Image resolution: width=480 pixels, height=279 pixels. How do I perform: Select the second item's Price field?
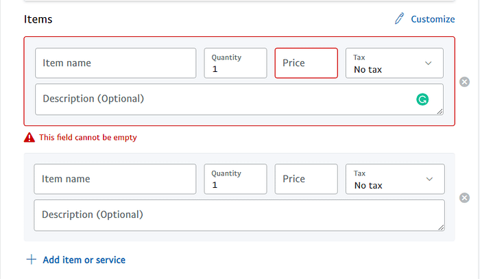pyautogui.click(x=306, y=179)
